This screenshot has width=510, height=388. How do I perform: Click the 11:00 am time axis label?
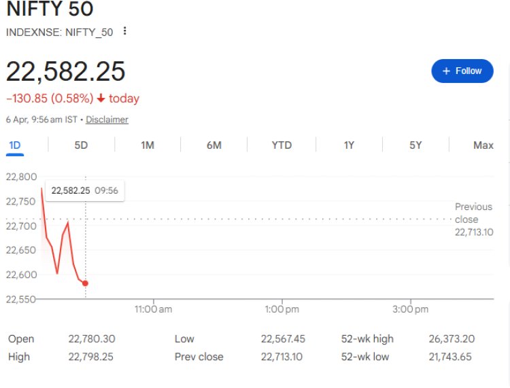pos(153,309)
